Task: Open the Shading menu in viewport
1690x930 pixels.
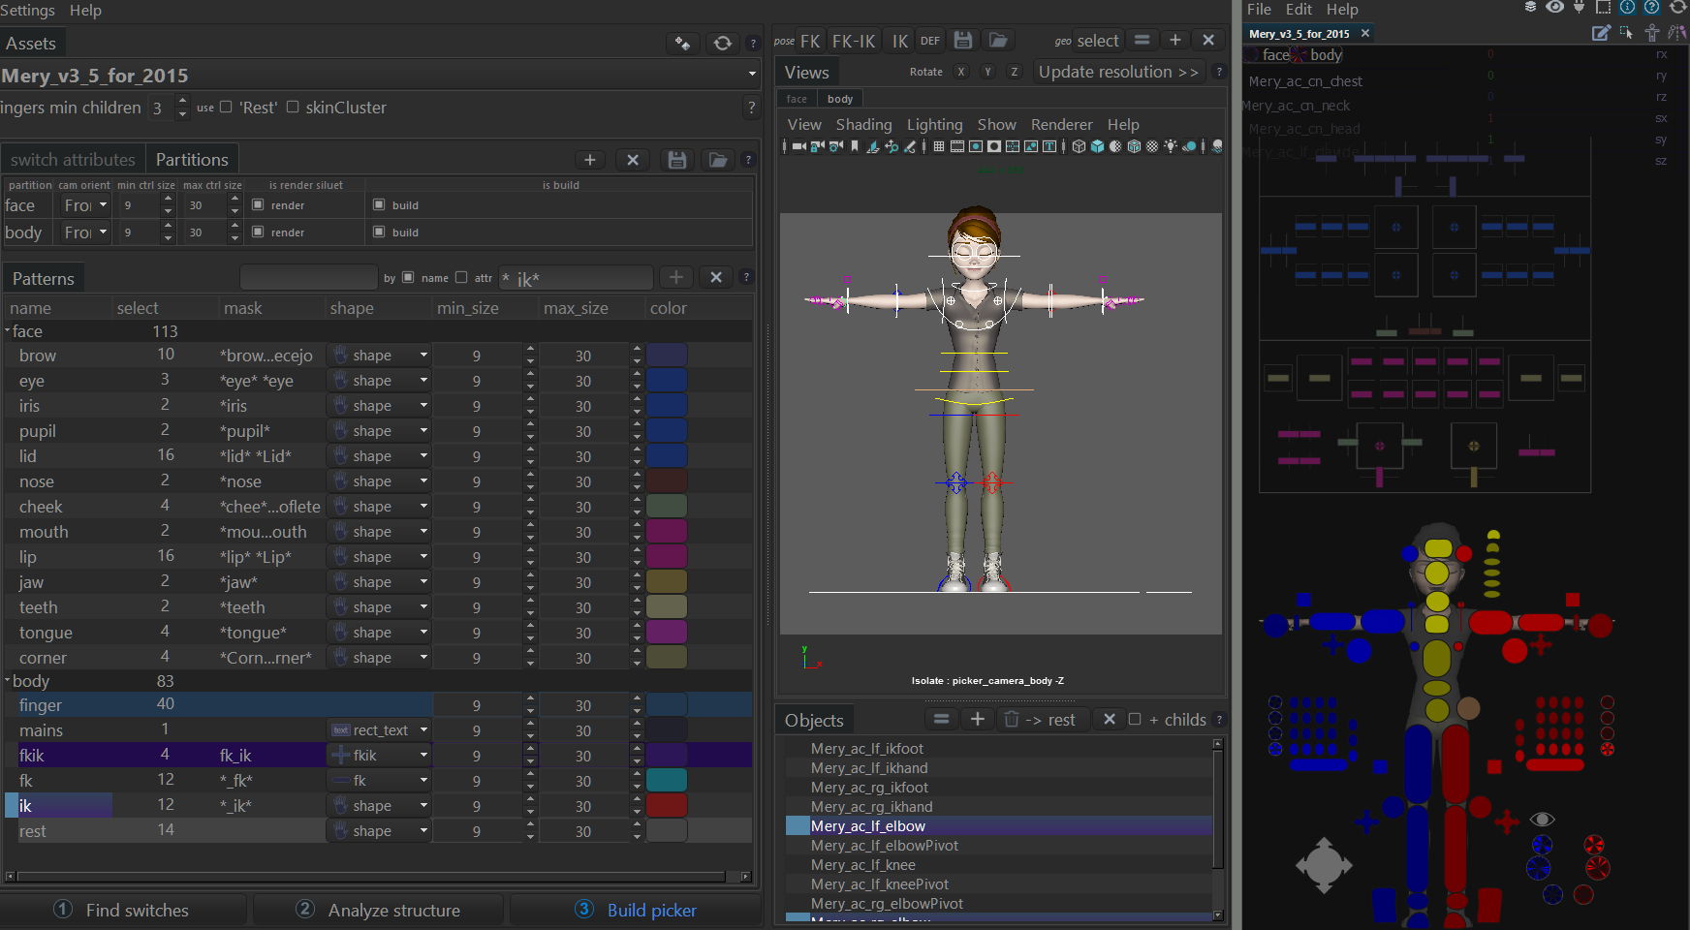Action: tap(862, 124)
